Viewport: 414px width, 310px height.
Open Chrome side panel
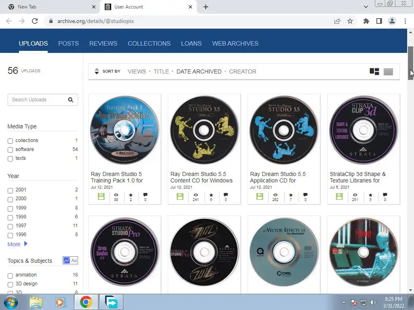(x=379, y=21)
